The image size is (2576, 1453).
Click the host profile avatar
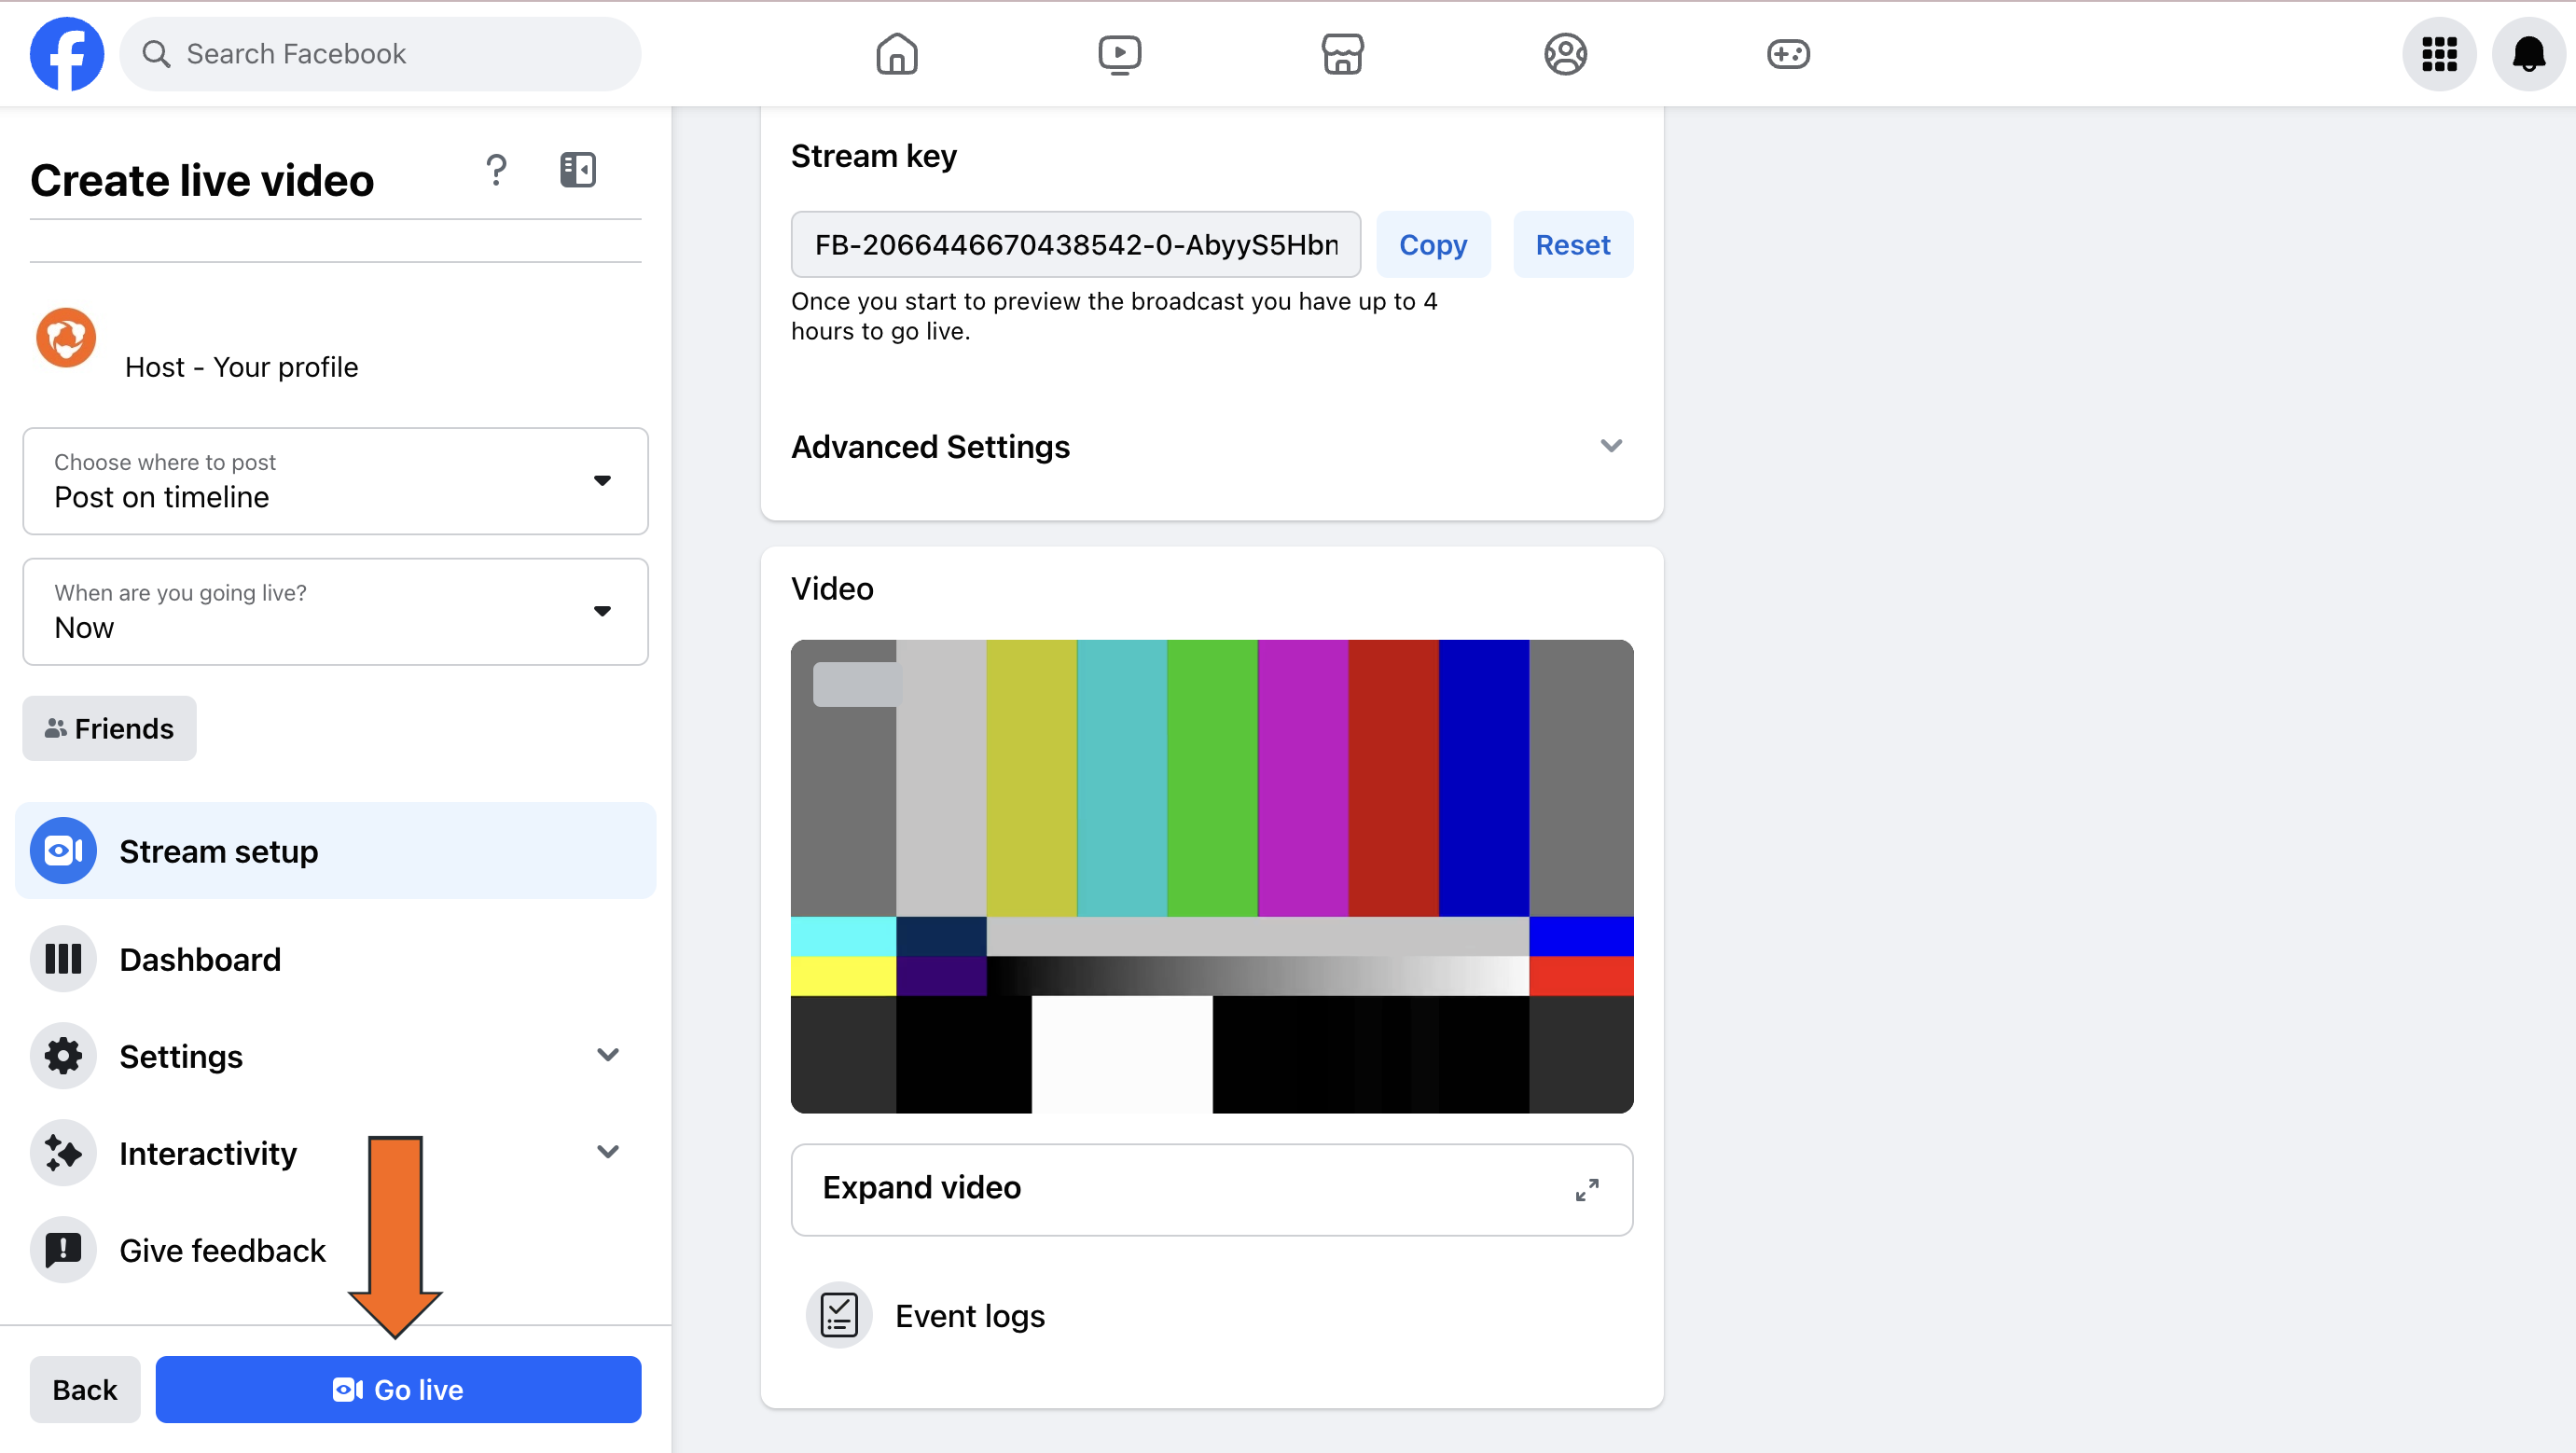click(x=66, y=338)
